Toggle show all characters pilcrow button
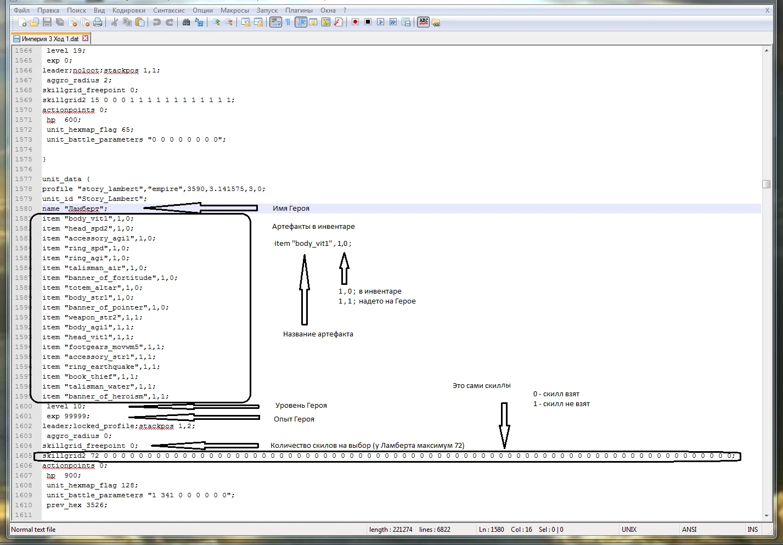 coord(288,23)
